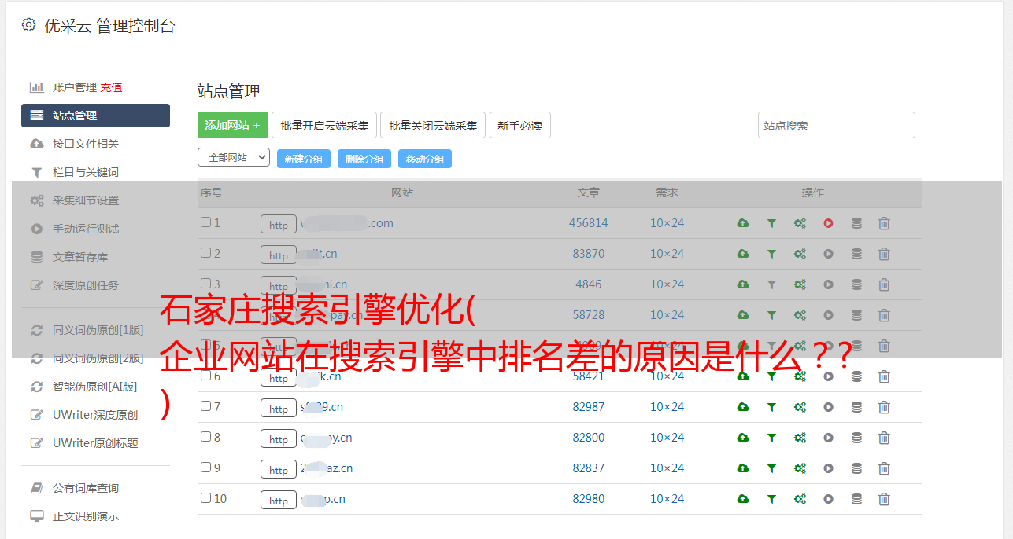Image resolution: width=1013 pixels, height=539 pixels.
Task: Click the play icon in row 9
Action: pyautogui.click(x=828, y=468)
